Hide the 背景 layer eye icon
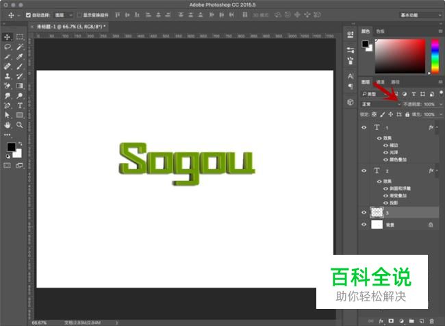 [x=364, y=225]
